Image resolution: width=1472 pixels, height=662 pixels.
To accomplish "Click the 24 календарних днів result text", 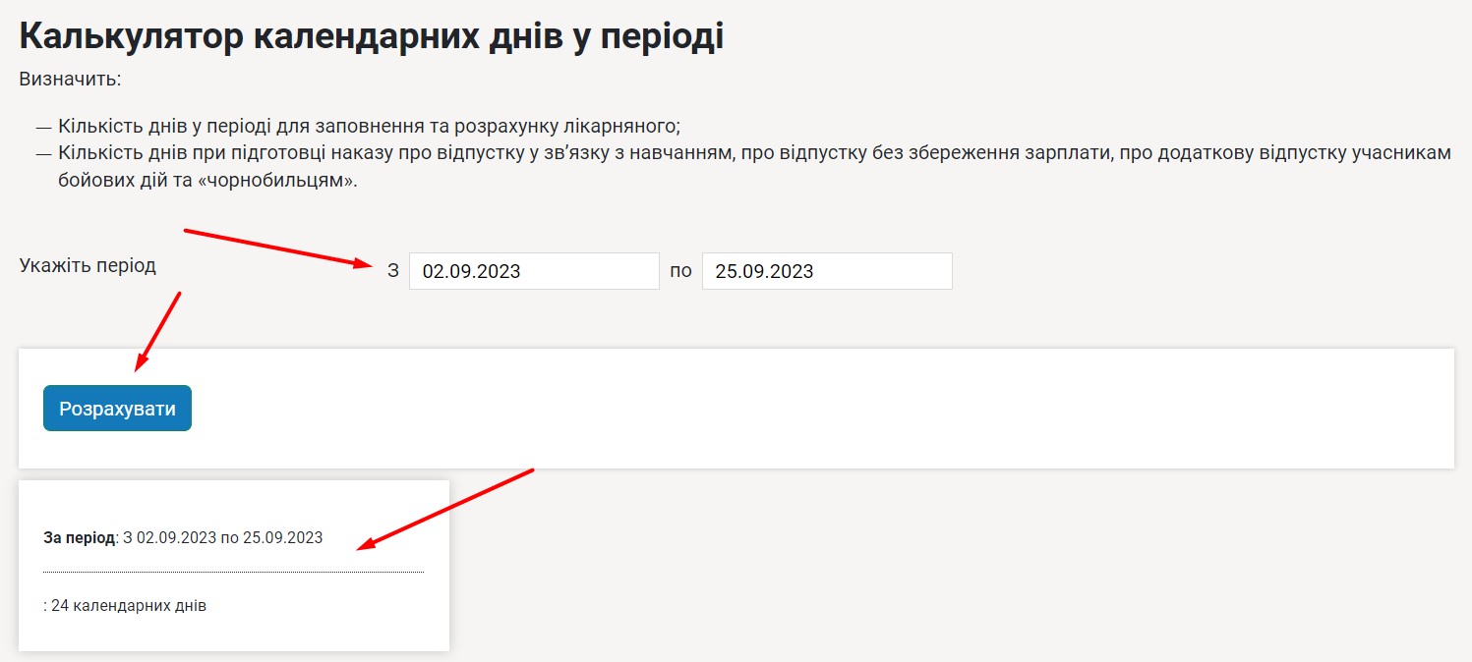I will (x=128, y=606).
